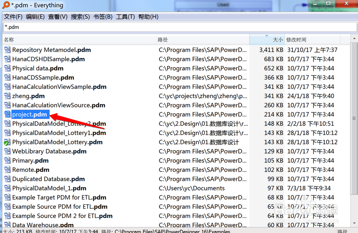Click file icon of Example Target PDM for ETL.pdm

(7, 197)
